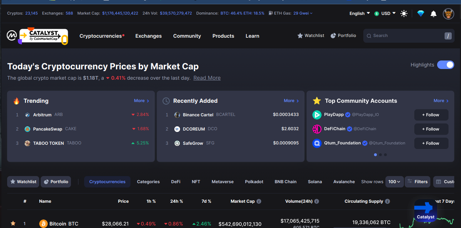The height and width of the screenshot is (228, 461).
Task: Click the Top Community Accounts star icon
Action: pyautogui.click(x=317, y=101)
